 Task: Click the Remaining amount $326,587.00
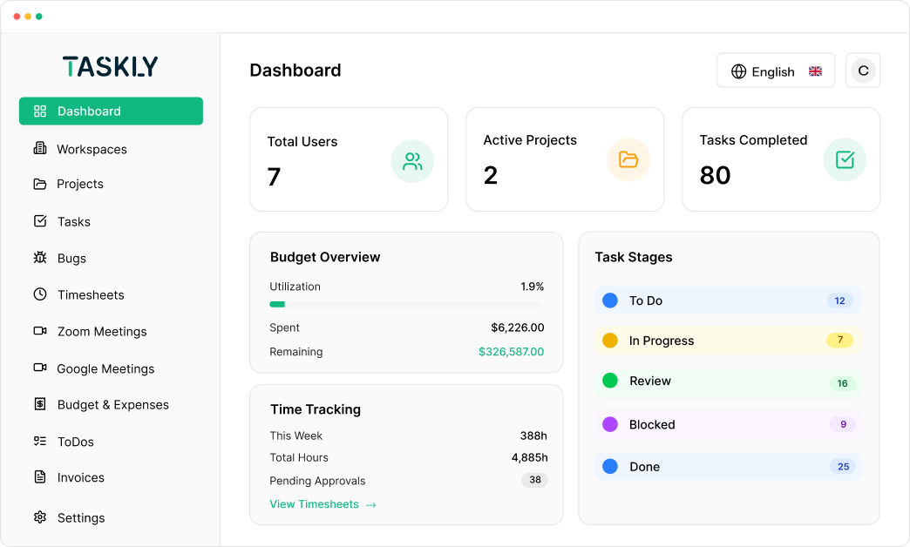[512, 352]
